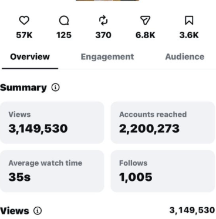Open the Views section info icon
The height and width of the screenshot is (219, 216).
tap(38, 211)
